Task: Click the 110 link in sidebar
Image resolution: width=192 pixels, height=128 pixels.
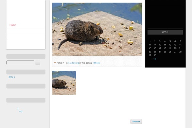Action: click(x=20, y=112)
